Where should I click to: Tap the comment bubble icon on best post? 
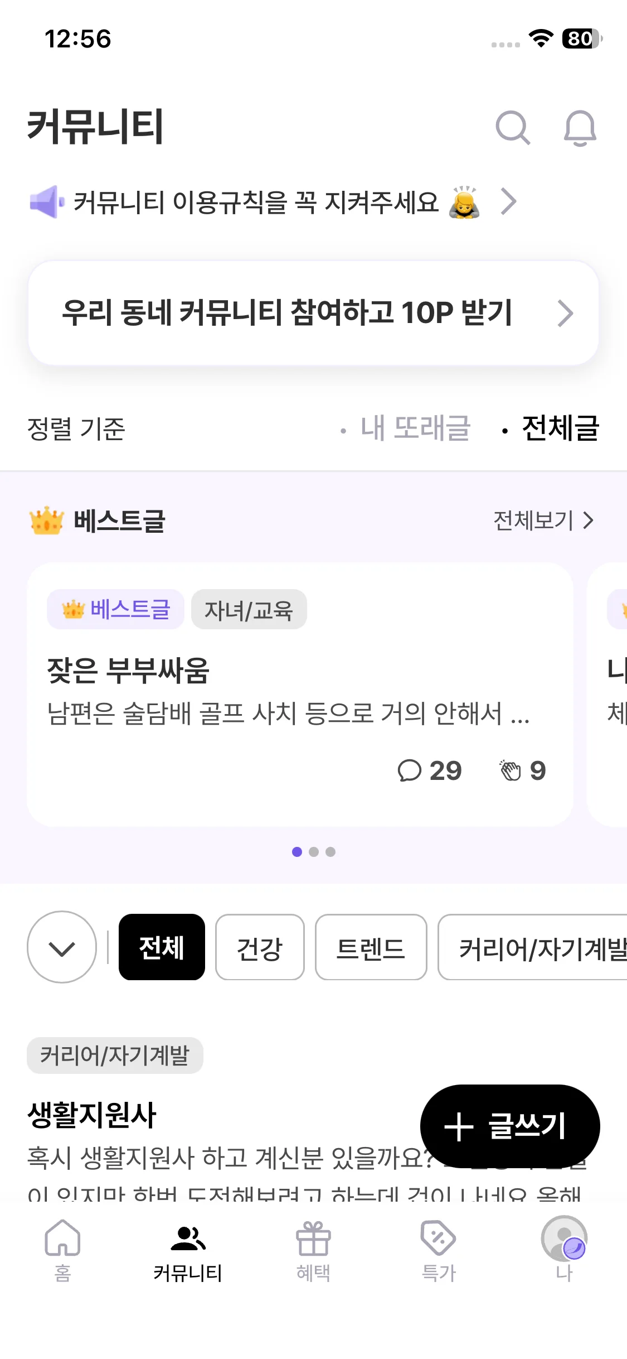409,771
